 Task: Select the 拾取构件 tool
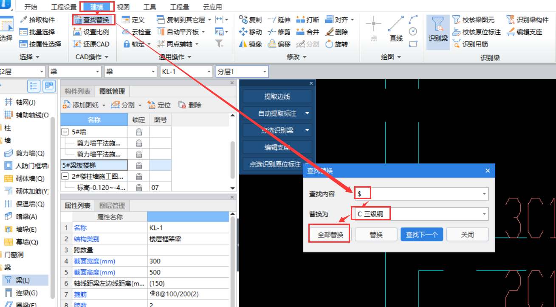pyautogui.click(x=37, y=19)
